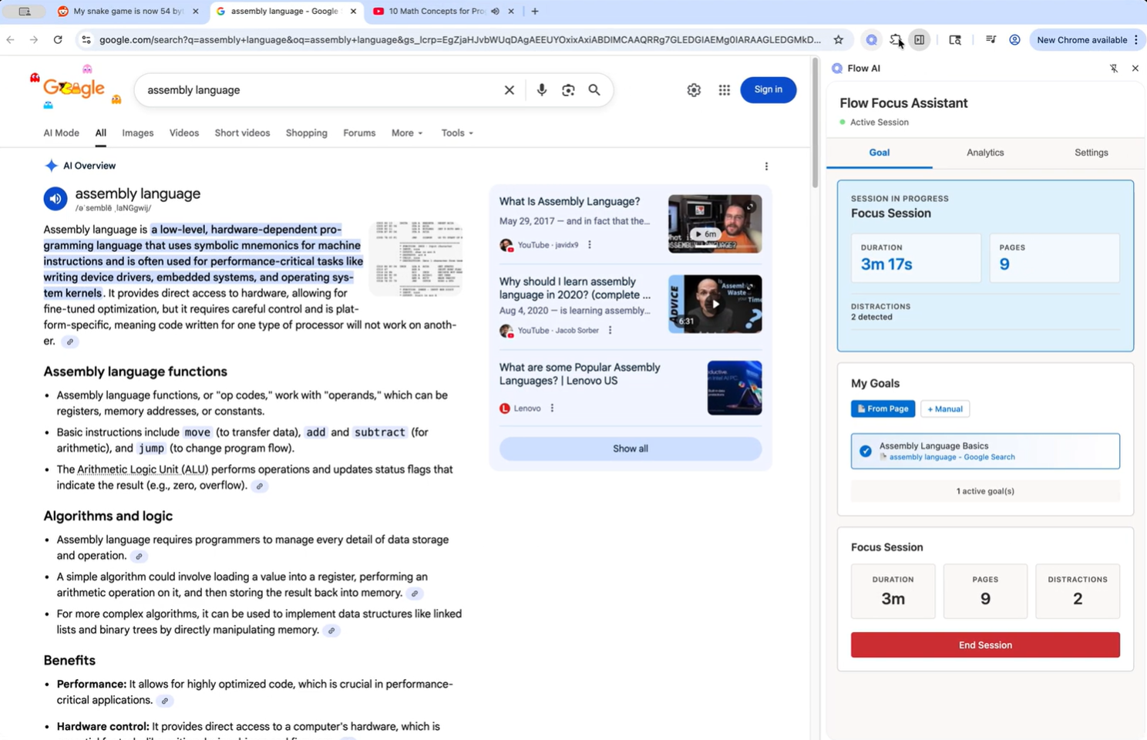
Task: Add a goal with + Manual button
Action: (x=945, y=409)
